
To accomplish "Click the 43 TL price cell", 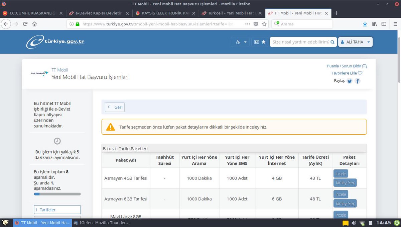I will pyautogui.click(x=315, y=178).
